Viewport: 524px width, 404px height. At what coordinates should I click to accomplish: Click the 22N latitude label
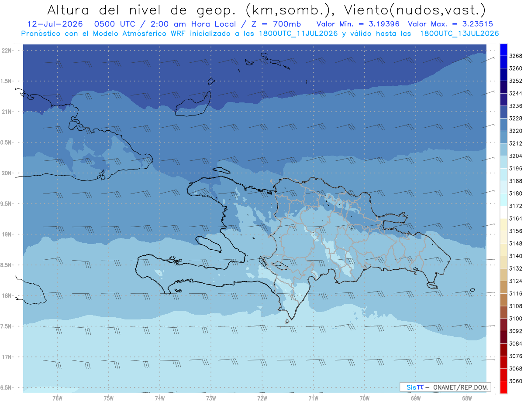[7, 51]
